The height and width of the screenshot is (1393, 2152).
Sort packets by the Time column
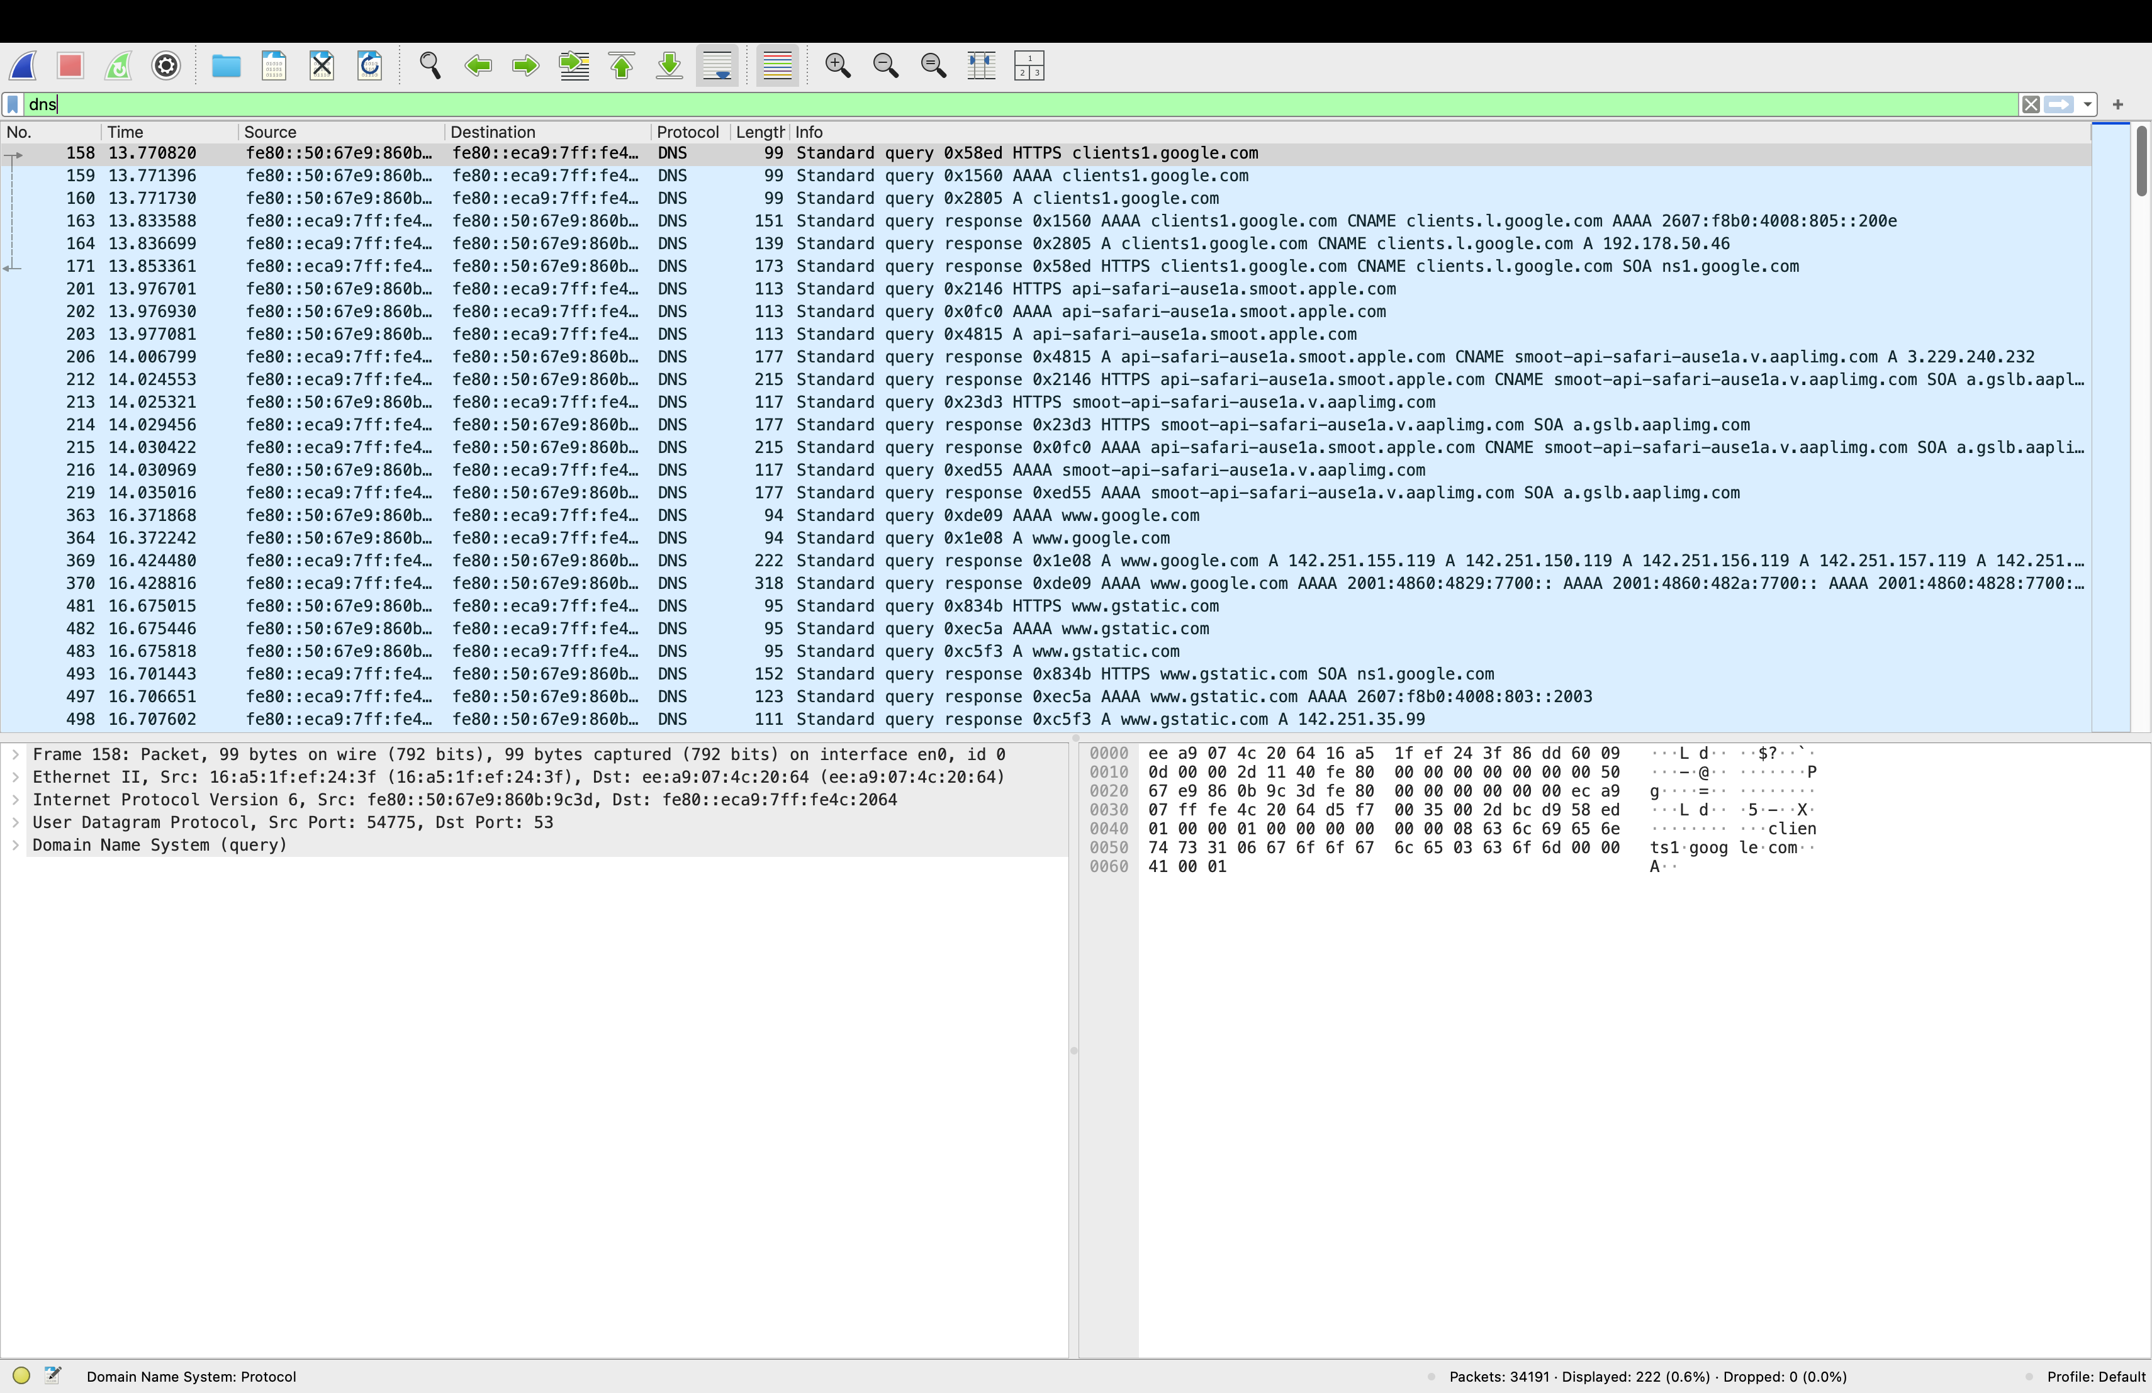coord(126,132)
